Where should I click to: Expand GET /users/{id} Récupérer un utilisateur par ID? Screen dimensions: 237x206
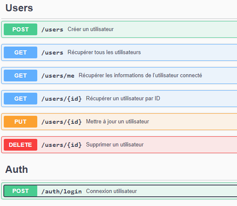point(119,99)
